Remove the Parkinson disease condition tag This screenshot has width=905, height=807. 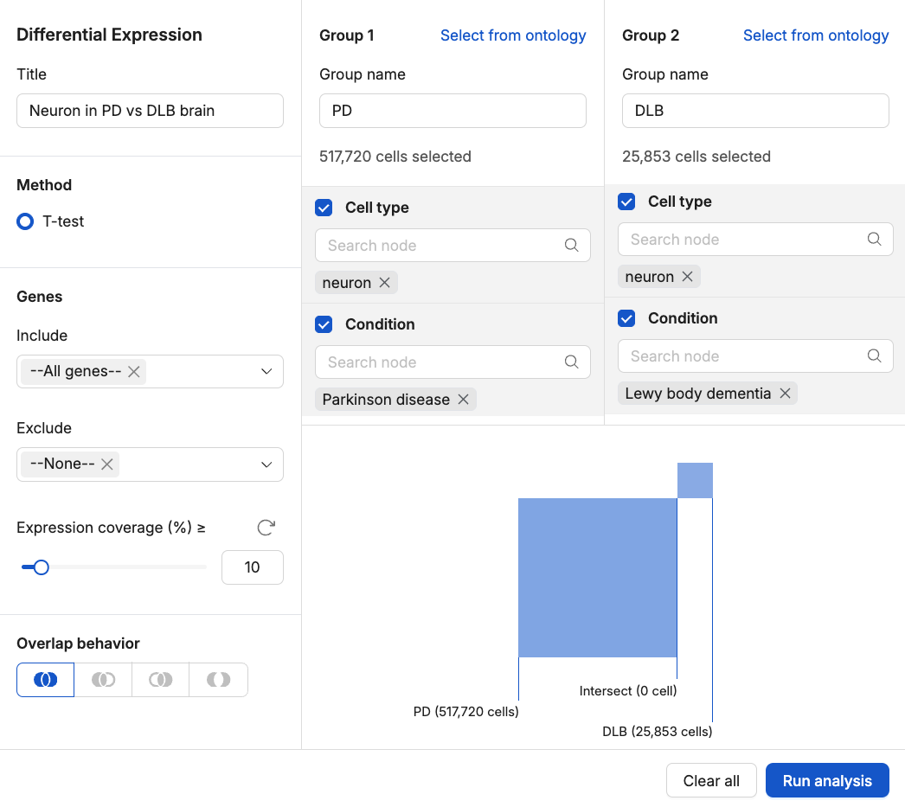pos(464,400)
